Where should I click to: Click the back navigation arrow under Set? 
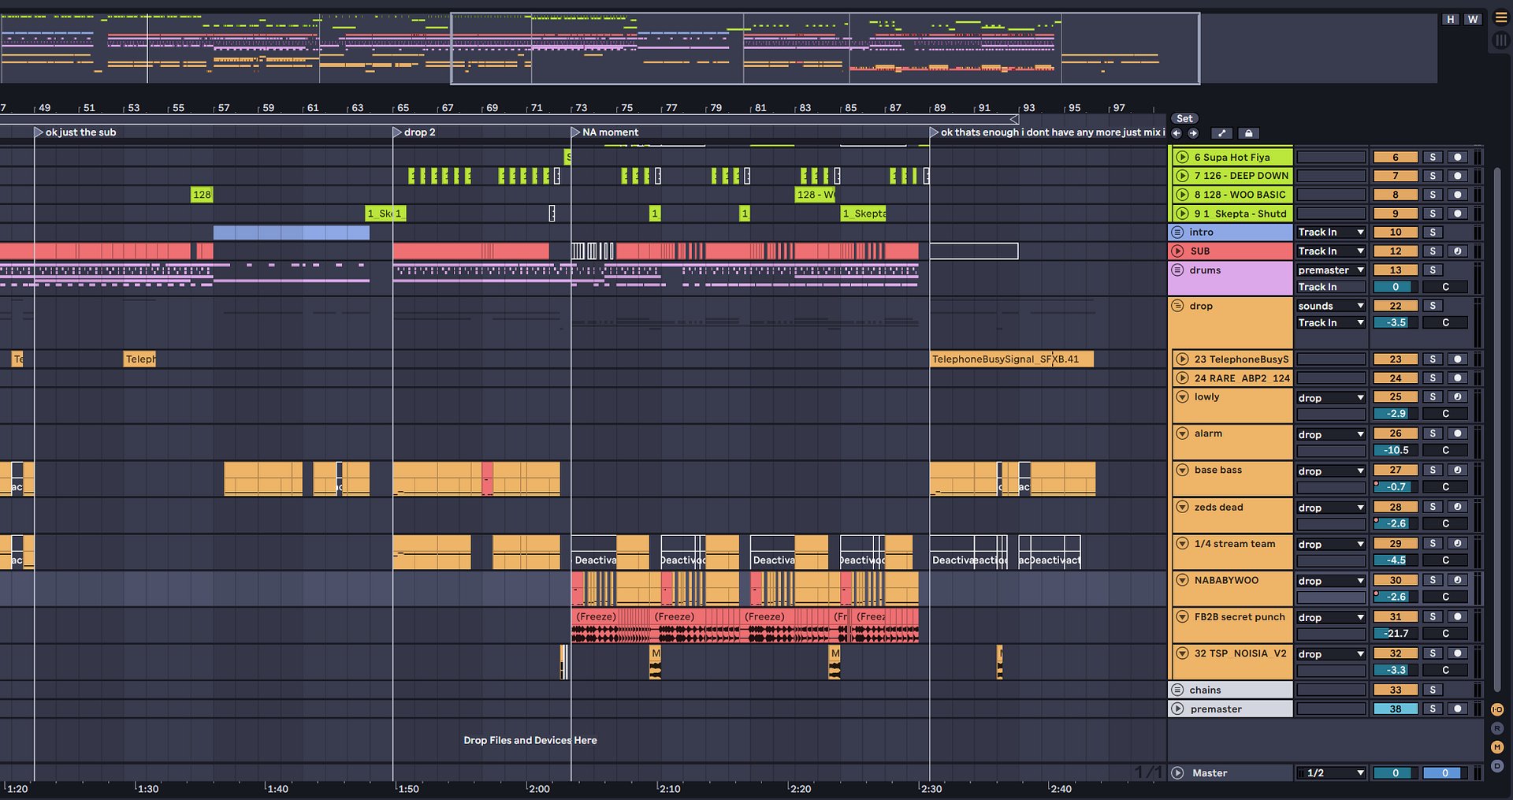click(x=1177, y=133)
